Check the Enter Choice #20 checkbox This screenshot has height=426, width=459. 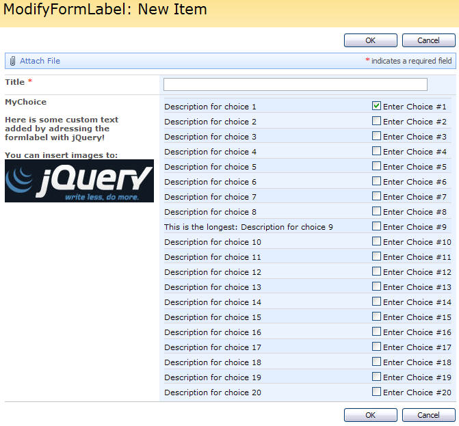click(376, 392)
